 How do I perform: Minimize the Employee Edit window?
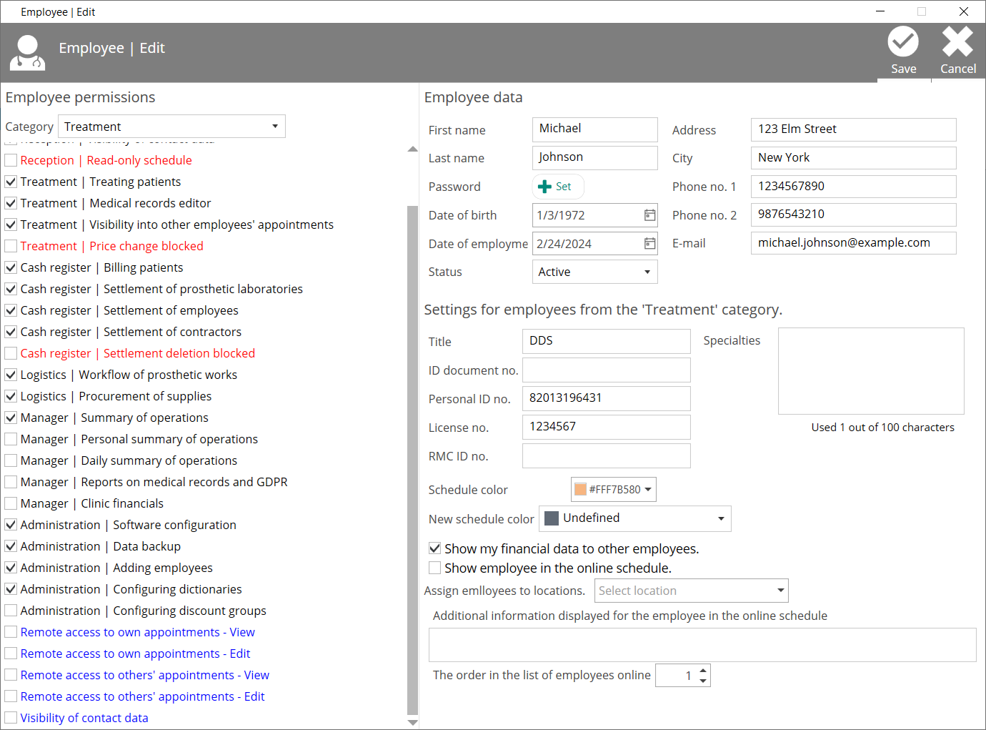point(880,11)
